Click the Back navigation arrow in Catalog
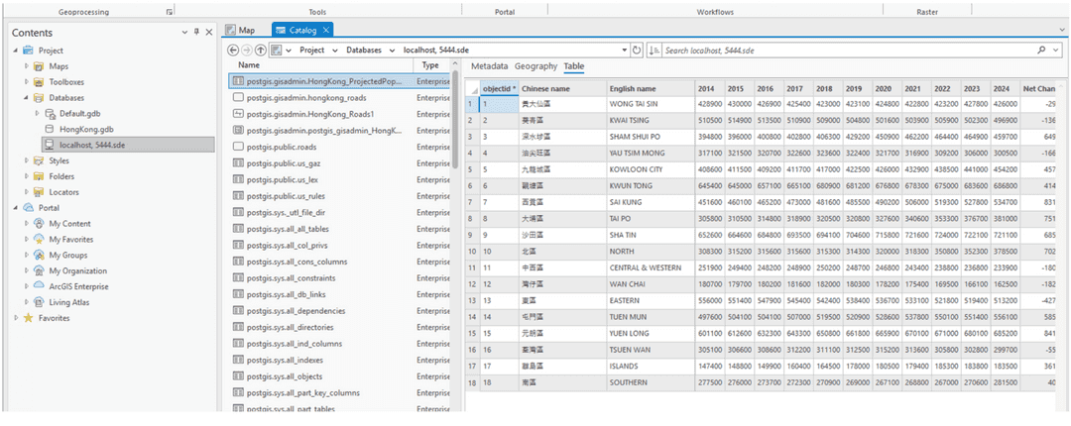 233,50
